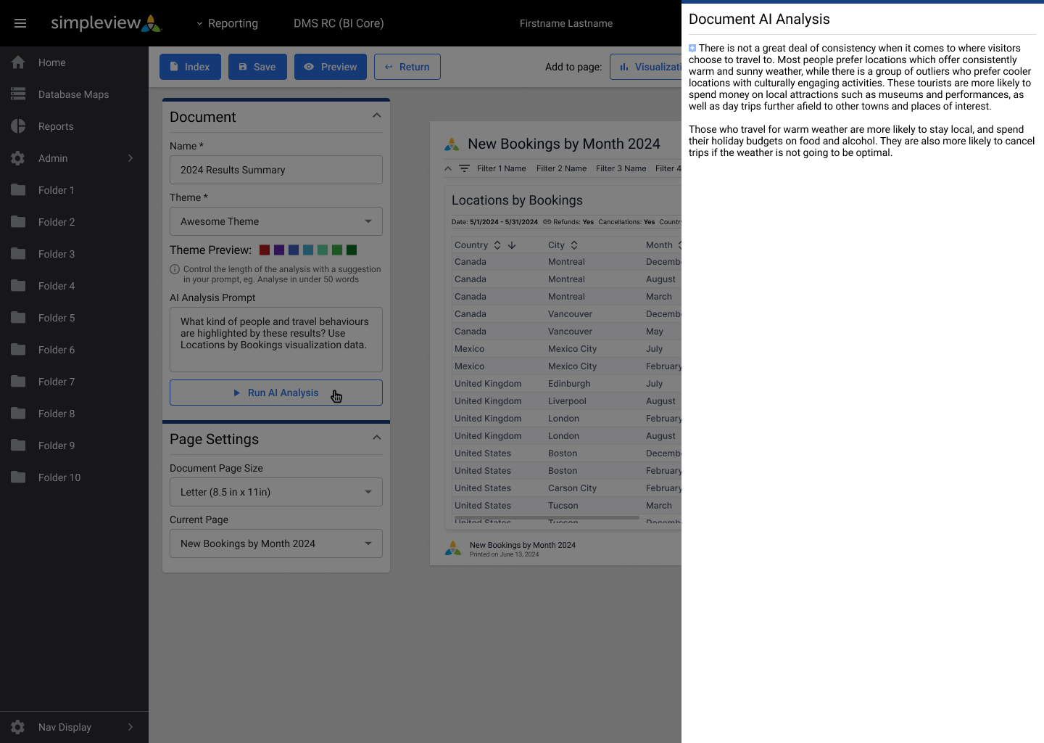The width and height of the screenshot is (1044, 743).
Task: Open the Awesome Theme dropdown
Action: [x=275, y=221]
